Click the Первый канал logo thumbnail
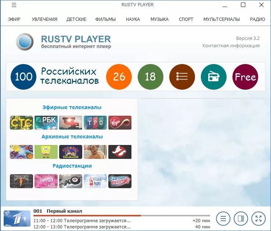Image resolution: width=271 pixels, height=231 pixels. coord(17,219)
